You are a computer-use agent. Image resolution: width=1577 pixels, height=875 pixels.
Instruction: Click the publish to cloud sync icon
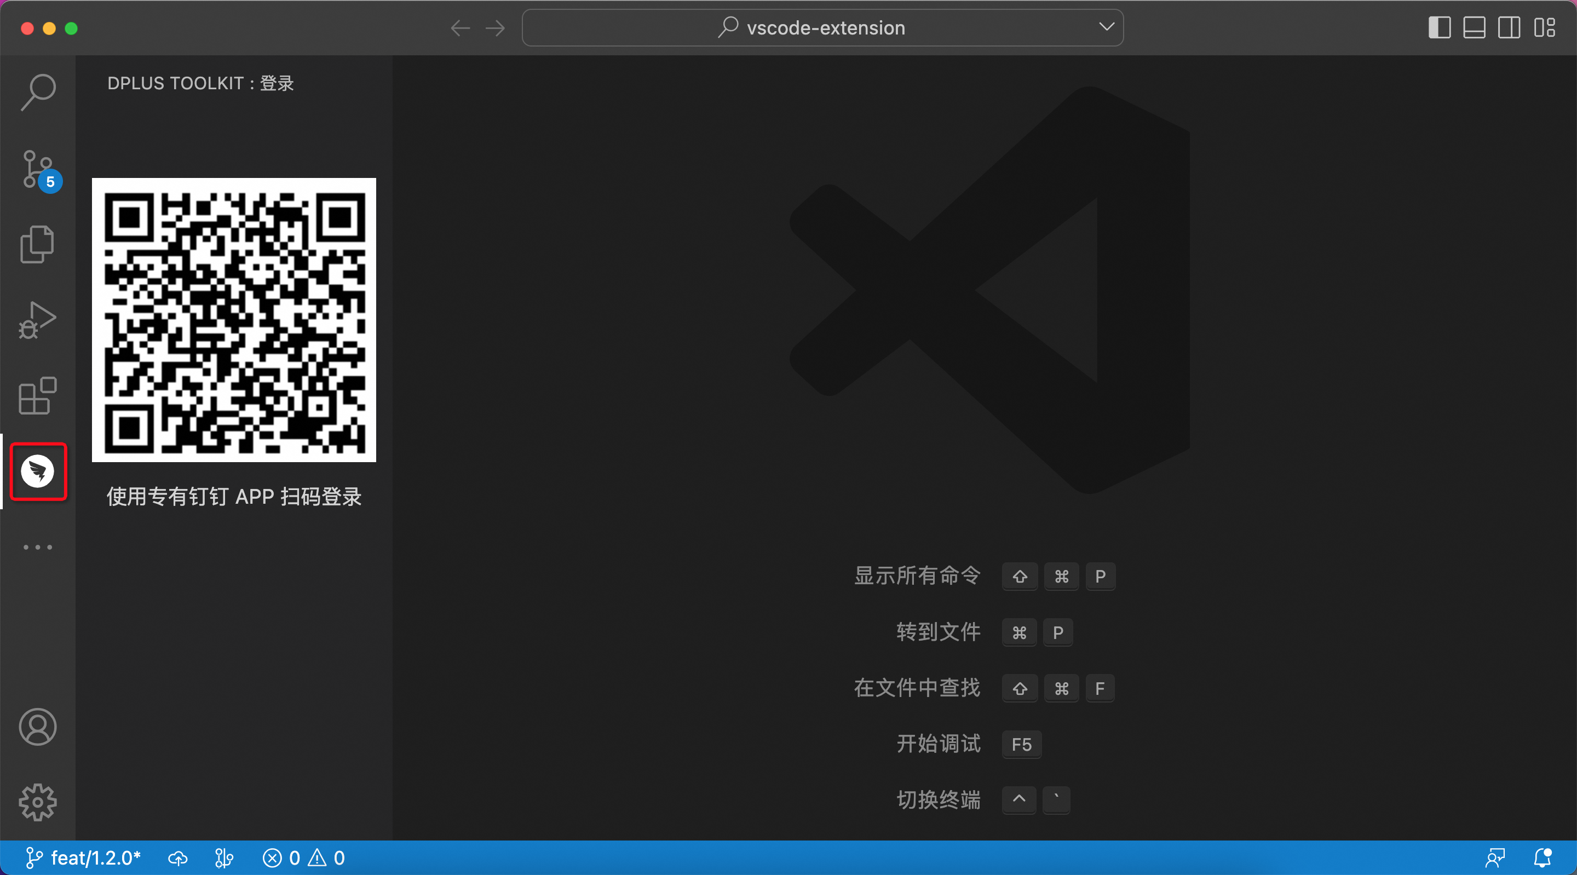[x=178, y=858]
